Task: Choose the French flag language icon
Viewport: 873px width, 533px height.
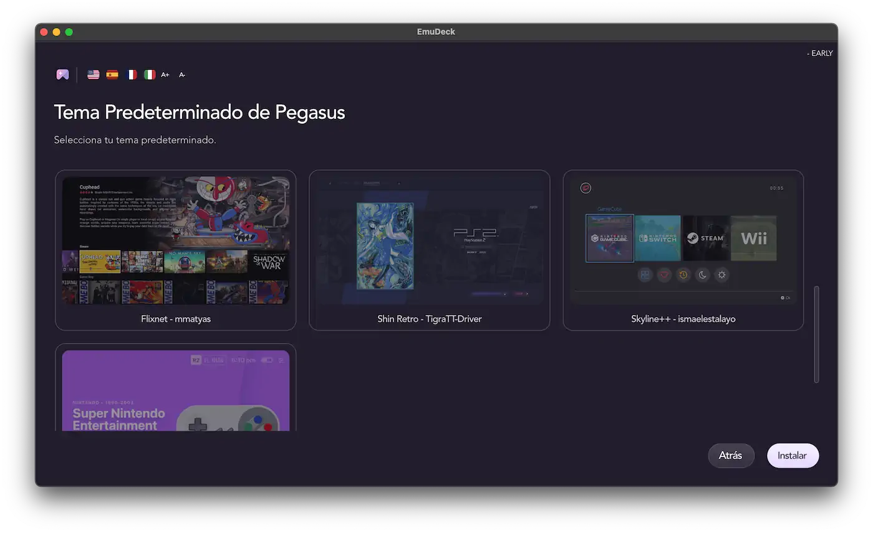Action: click(131, 75)
